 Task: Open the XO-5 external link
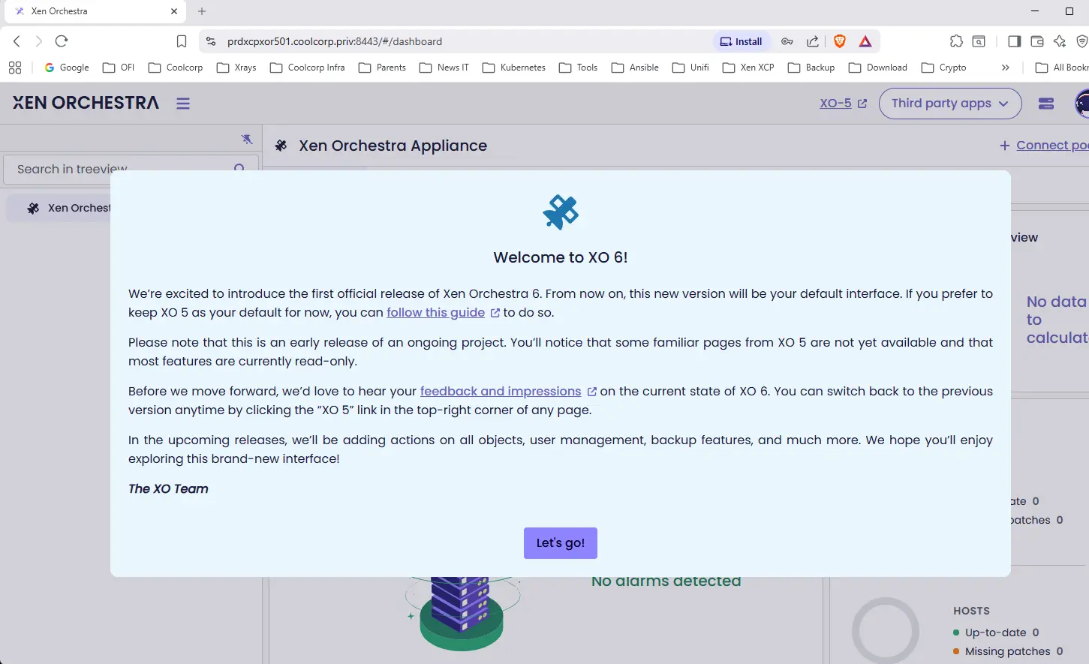click(842, 104)
